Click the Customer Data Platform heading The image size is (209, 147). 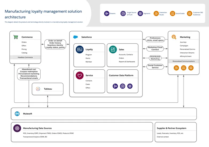click(121, 75)
